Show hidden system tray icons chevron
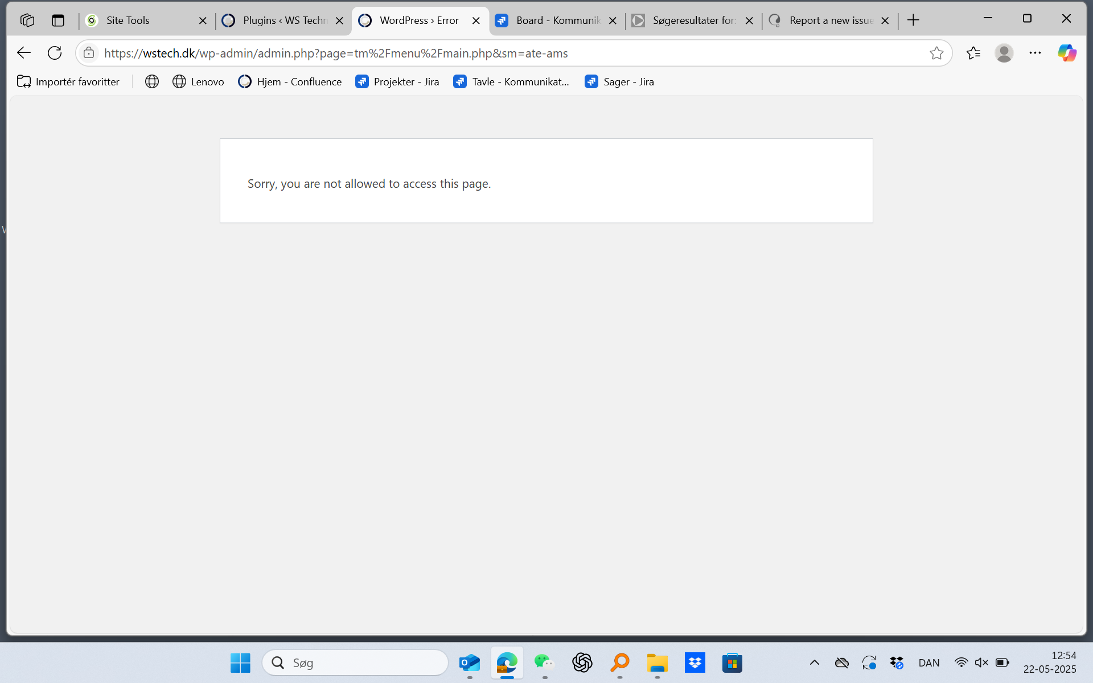Viewport: 1093px width, 683px height. pos(815,663)
